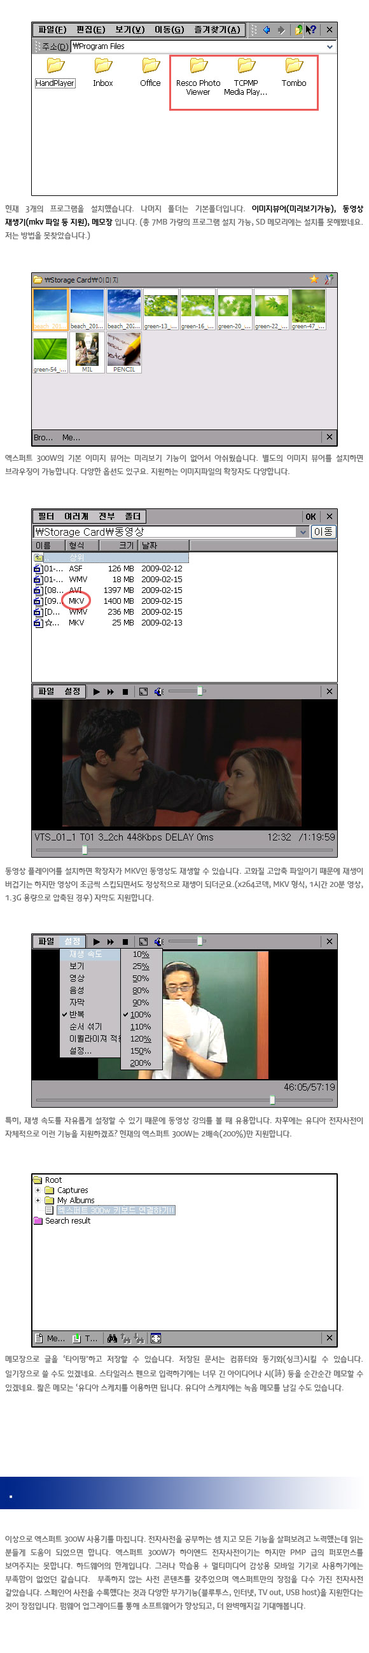Open the 파일(F) menu in file explorer

tap(52, 29)
